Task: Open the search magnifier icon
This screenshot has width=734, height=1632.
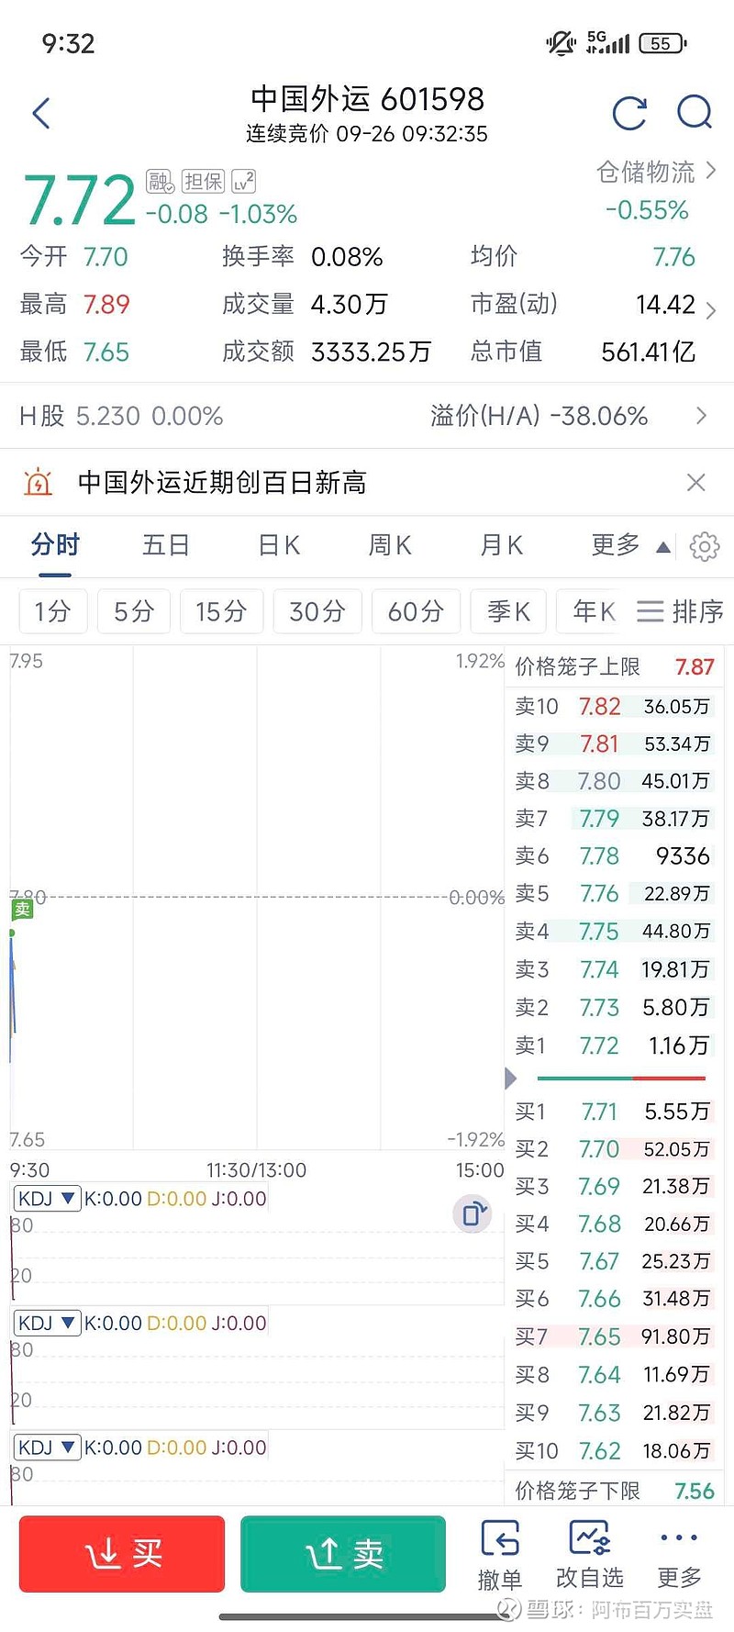Action: (x=695, y=113)
